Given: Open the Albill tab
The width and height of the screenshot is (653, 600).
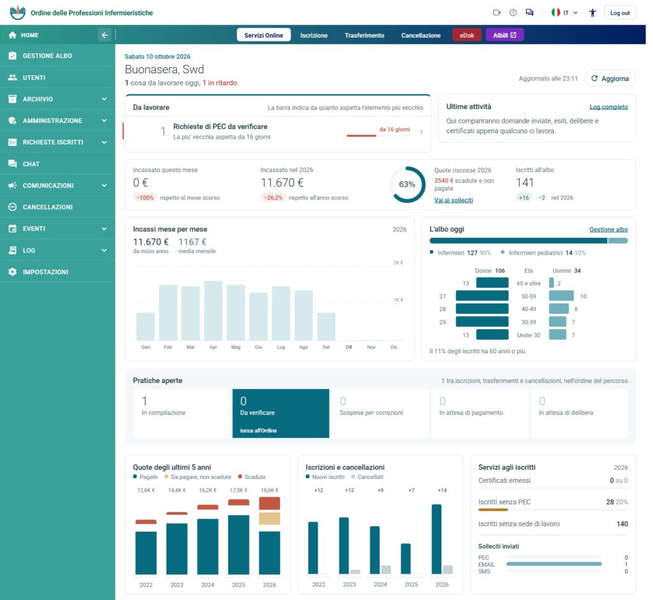Looking at the screenshot, I should [x=505, y=35].
